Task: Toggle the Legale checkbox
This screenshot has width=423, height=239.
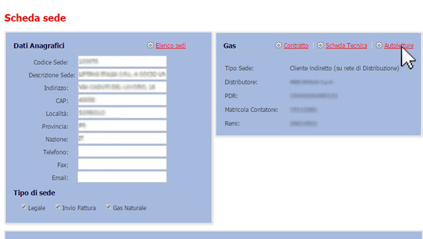Action: [x=24, y=207]
